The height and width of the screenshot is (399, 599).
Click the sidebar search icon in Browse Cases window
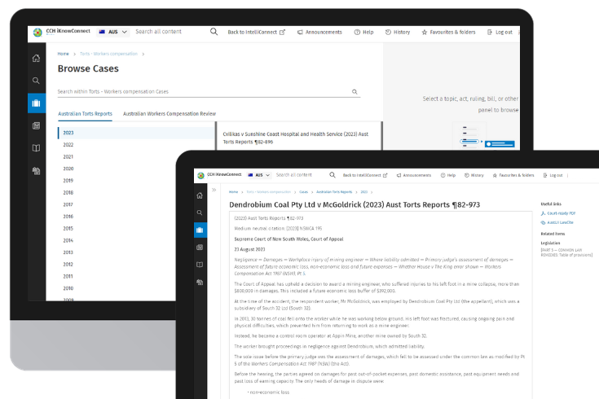pyautogui.click(x=36, y=81)
